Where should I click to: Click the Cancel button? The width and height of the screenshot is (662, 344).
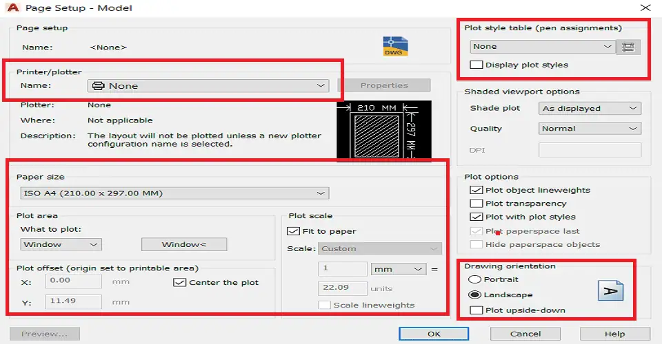point(525,334)
